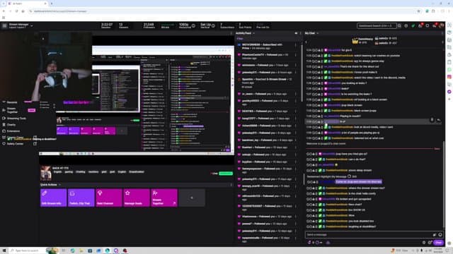Click the session time stat in header
The width and height of the screenshot is (453, 254).
107,25
